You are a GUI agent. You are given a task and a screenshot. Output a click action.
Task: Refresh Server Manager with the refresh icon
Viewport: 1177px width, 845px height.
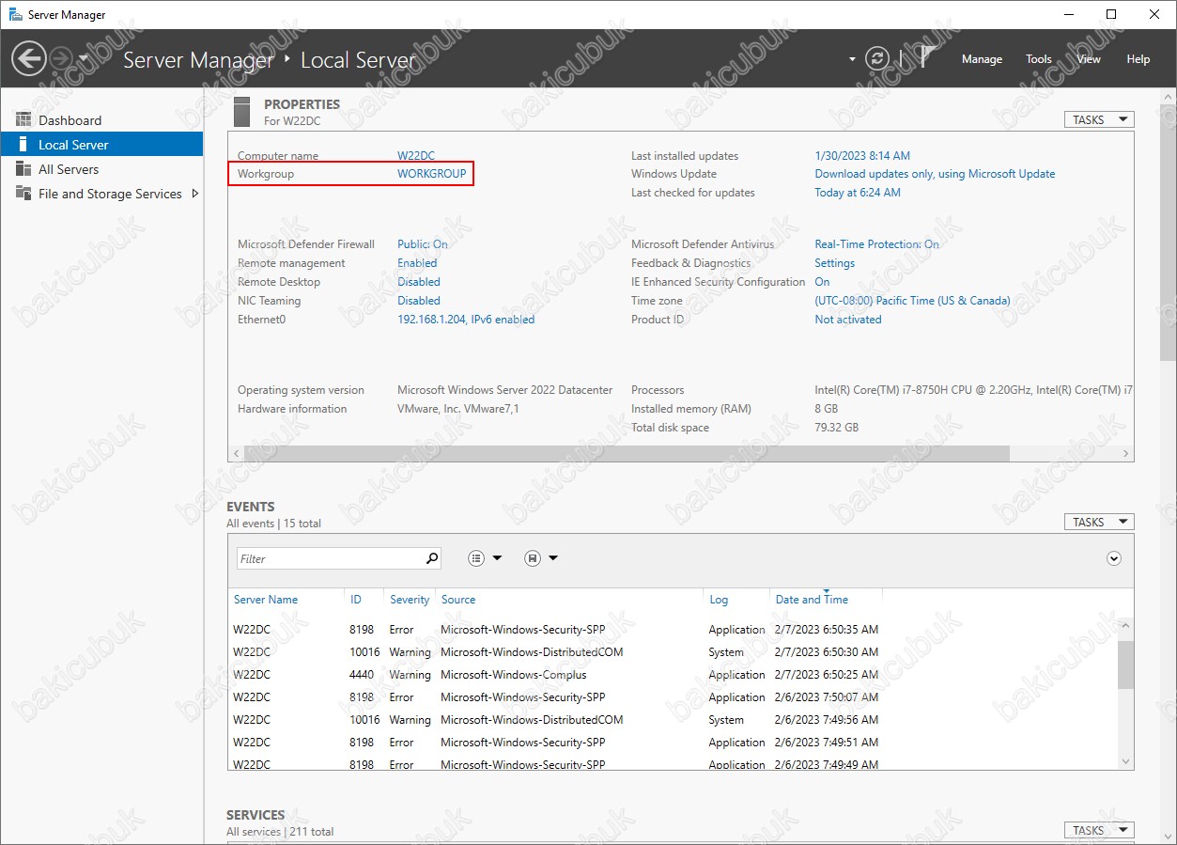[877, 58]
